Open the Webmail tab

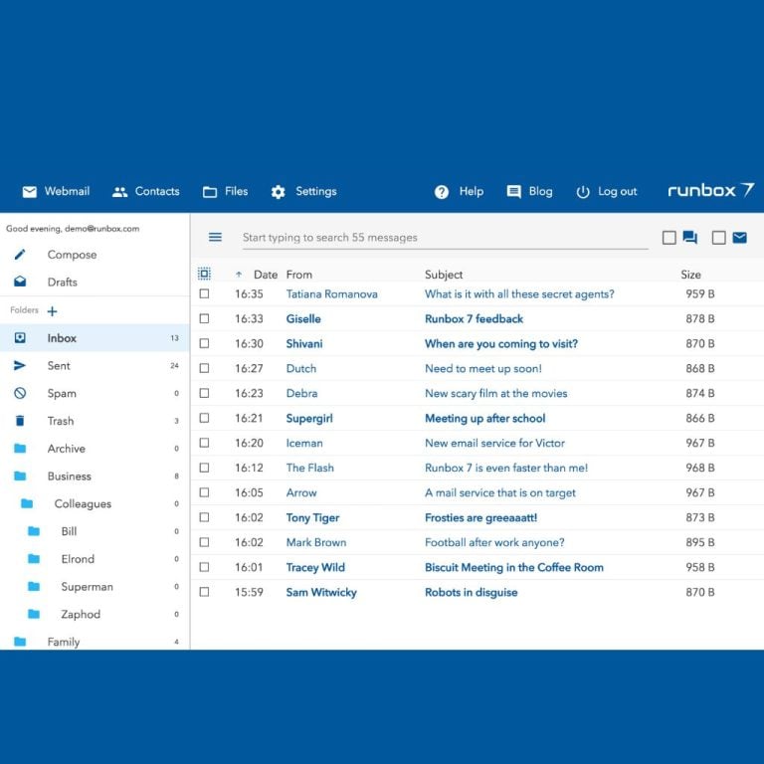tap(67, 191)
